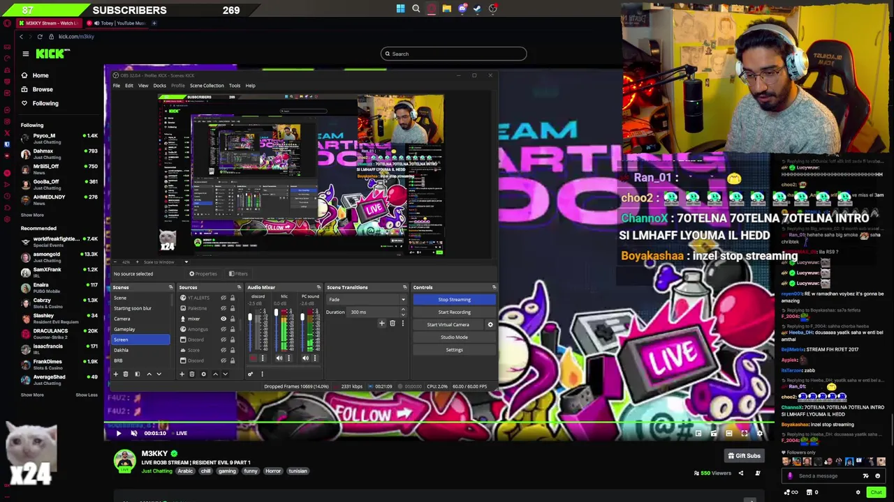Open File menu in OBS

pyautogui.click(x=117, y=86)
